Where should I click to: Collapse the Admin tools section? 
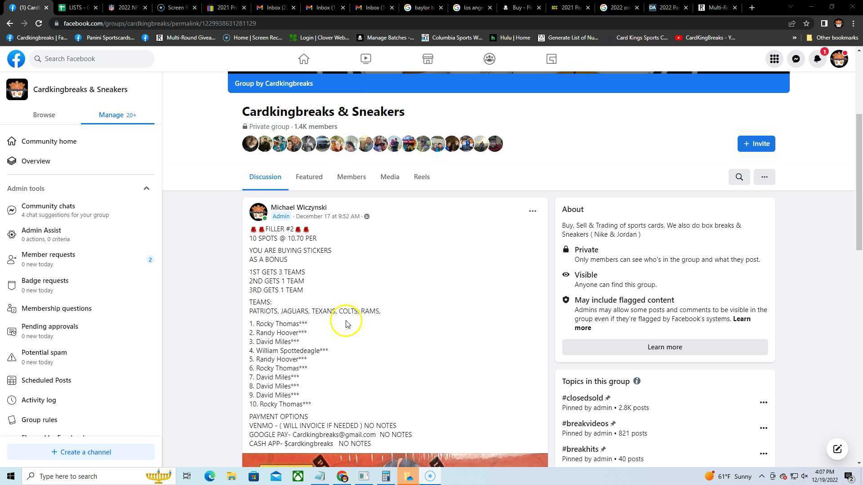(146, 189)
